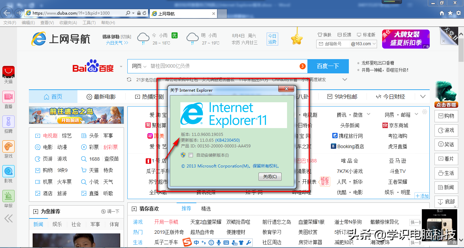Open the 影视 video sidebar icon
The image size is (464, 248).
(8, 172)
